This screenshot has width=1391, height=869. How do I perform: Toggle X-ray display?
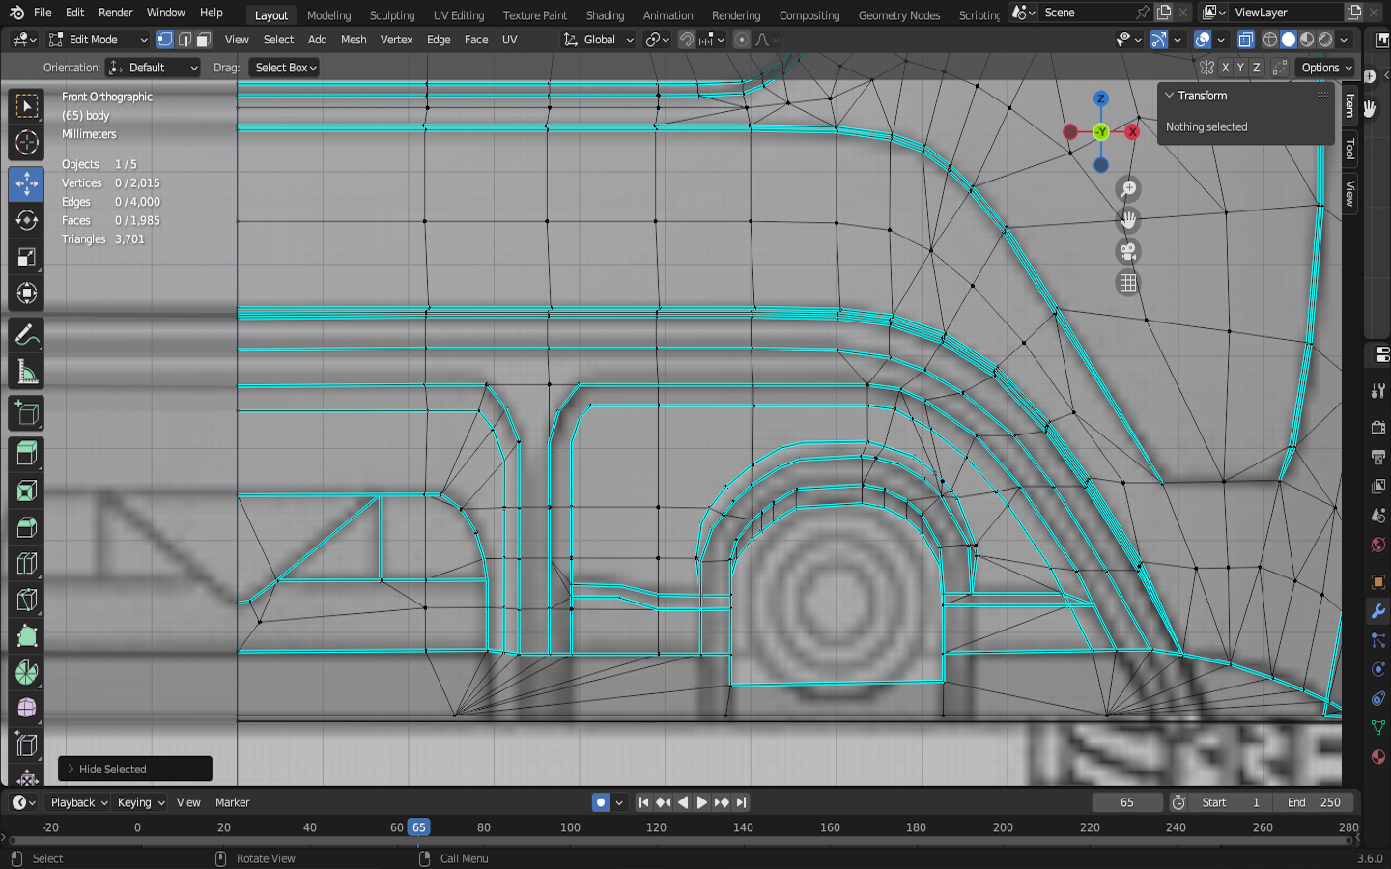pos(1246,40)
